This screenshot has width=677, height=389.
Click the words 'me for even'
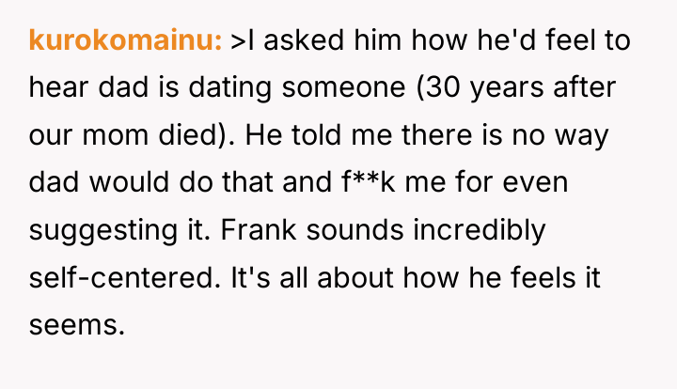click(486, 182)
